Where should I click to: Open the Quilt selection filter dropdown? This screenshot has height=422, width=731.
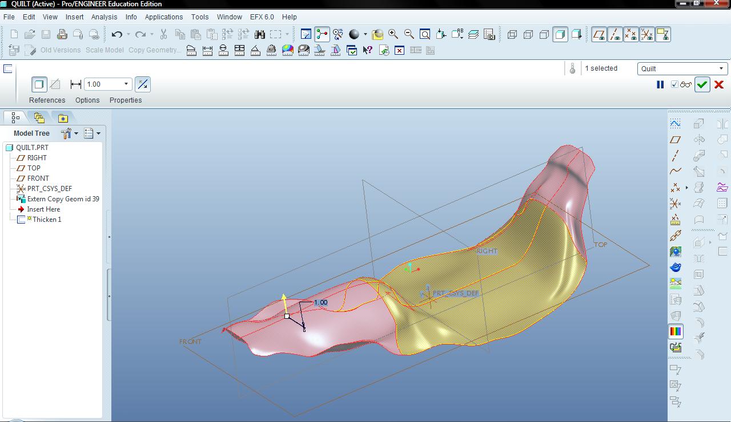point(682,68)
